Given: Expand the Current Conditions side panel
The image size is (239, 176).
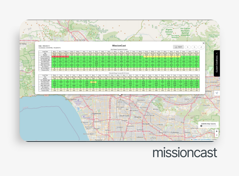Looking at the screenshot, I should click(x=217, y=63).
